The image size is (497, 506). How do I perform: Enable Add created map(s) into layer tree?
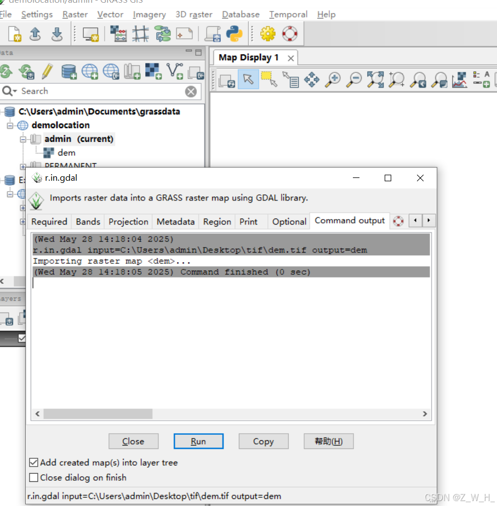click(33, 462)
